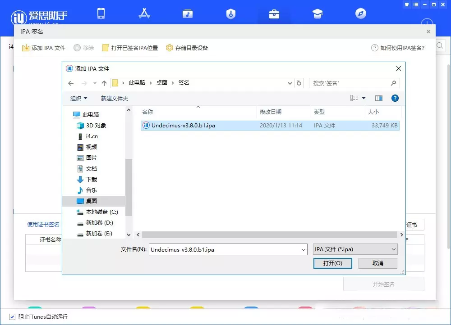
Task: Open the browser section via compass icon
Action: (x=360, y=14)
